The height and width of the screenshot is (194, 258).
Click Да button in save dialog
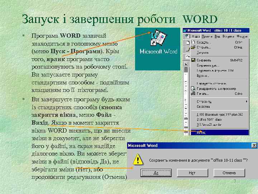[x=156, y=173]
